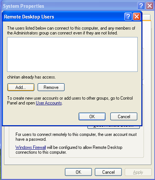Click the Remove button
155x180 pixels.
tap(51, 87)
